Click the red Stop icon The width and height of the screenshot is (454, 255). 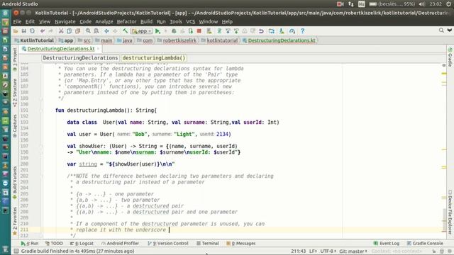199,31
